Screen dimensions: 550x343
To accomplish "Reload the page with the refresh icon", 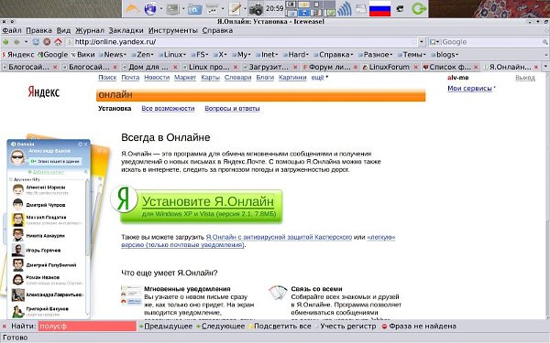I will (36, 42).
